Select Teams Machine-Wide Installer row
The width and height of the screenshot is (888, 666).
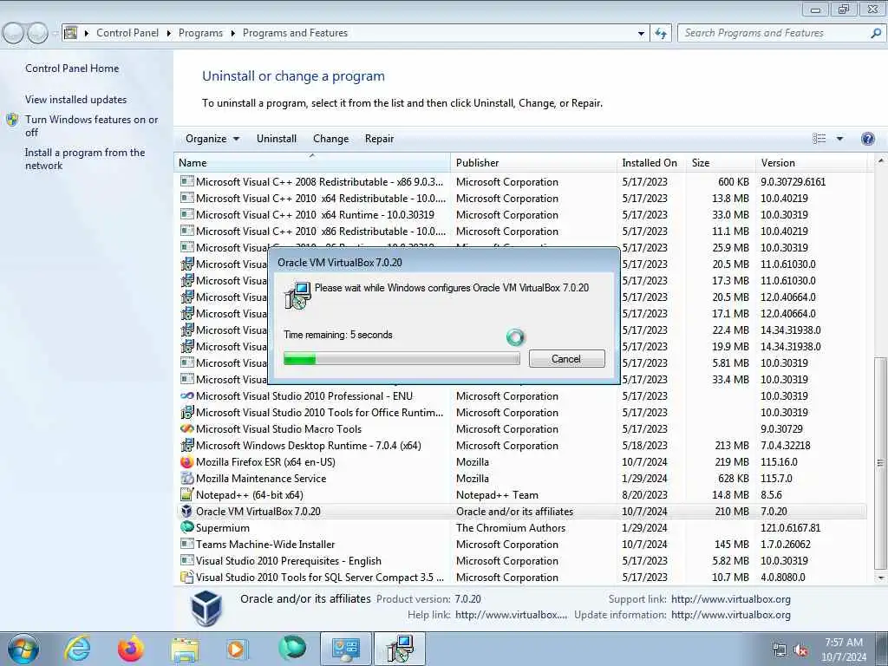pos(521,545)
